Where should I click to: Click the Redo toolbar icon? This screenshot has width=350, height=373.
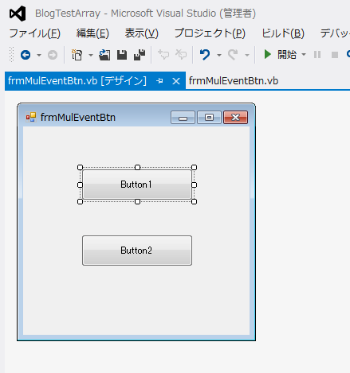(x=233, y=55)
